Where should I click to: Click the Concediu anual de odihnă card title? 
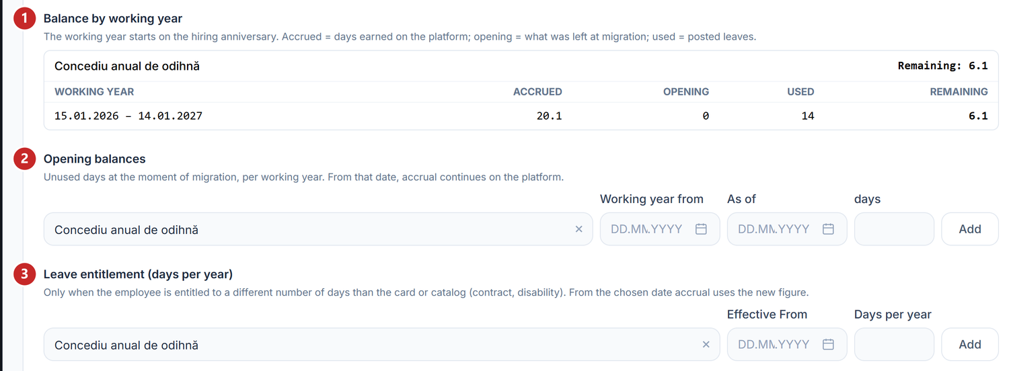127,66
